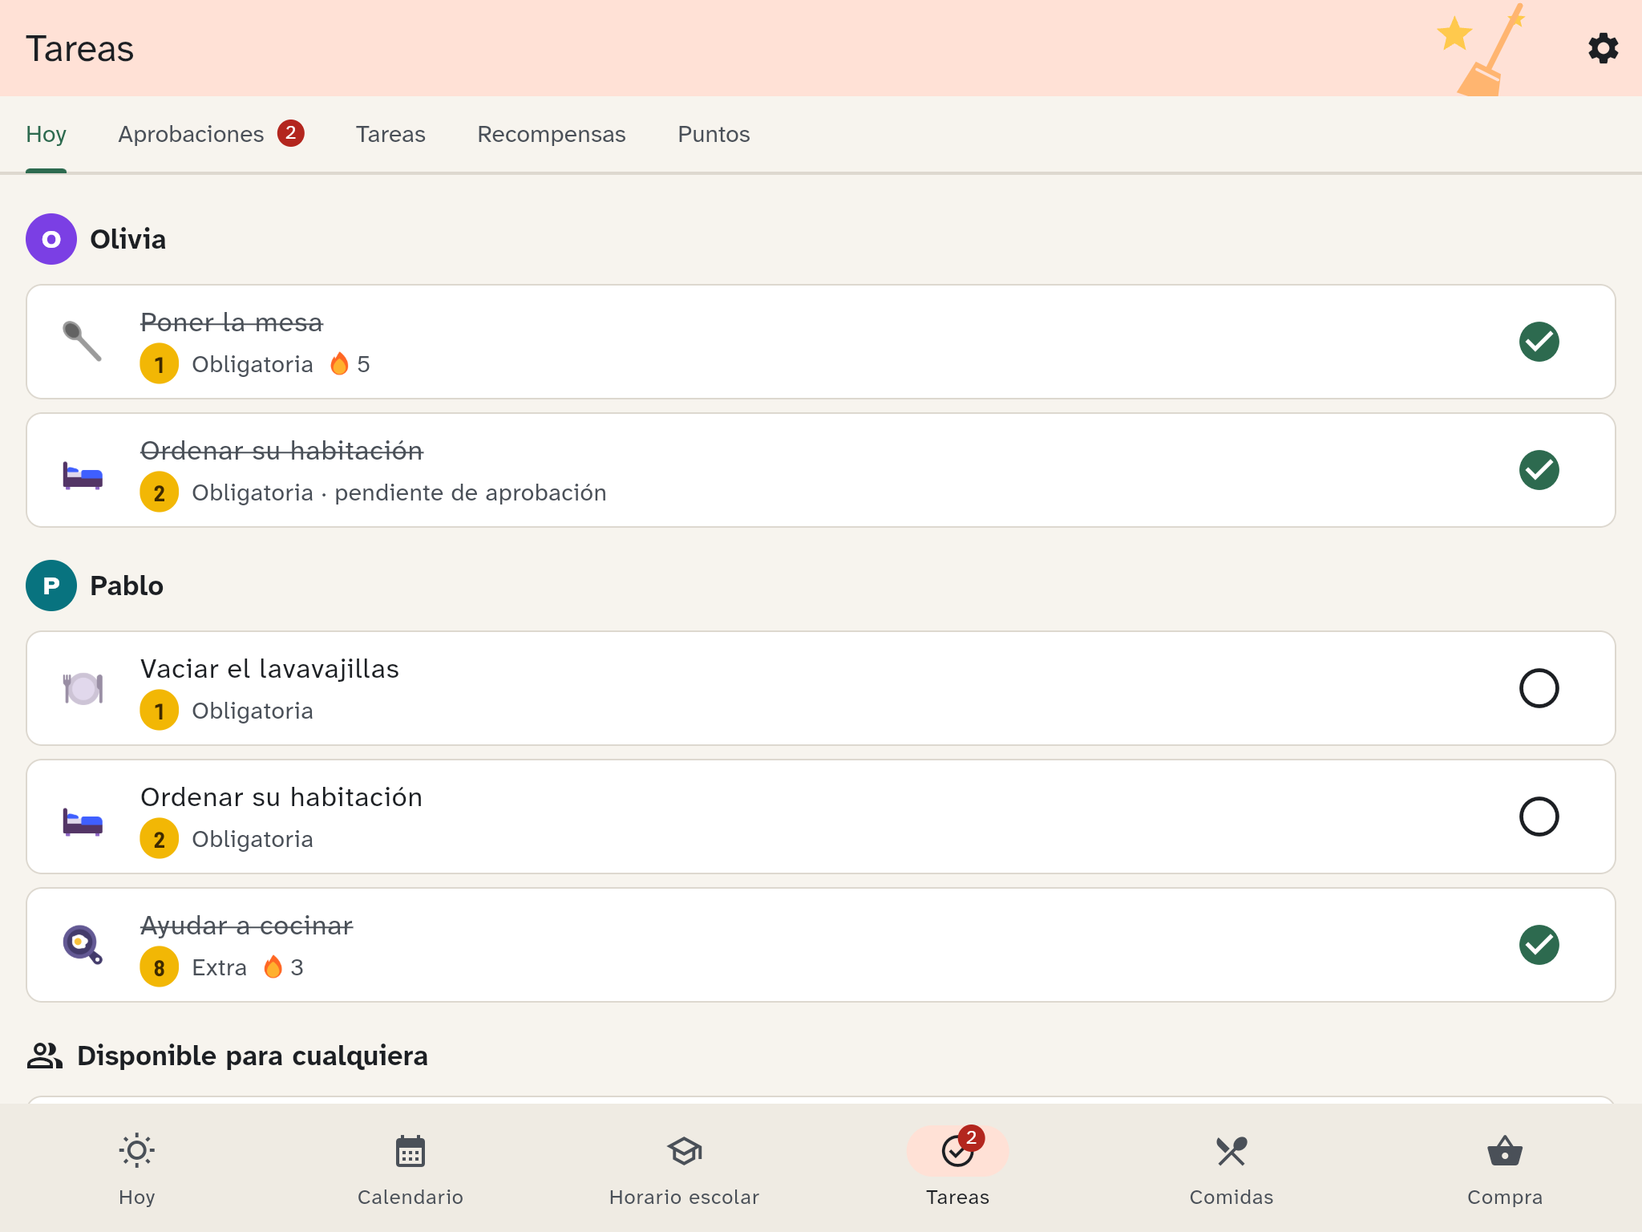Mark Vaciar el lavavajillas as done
The width and height of the screenshot is (1642, 1232).
pos(1539,688)
